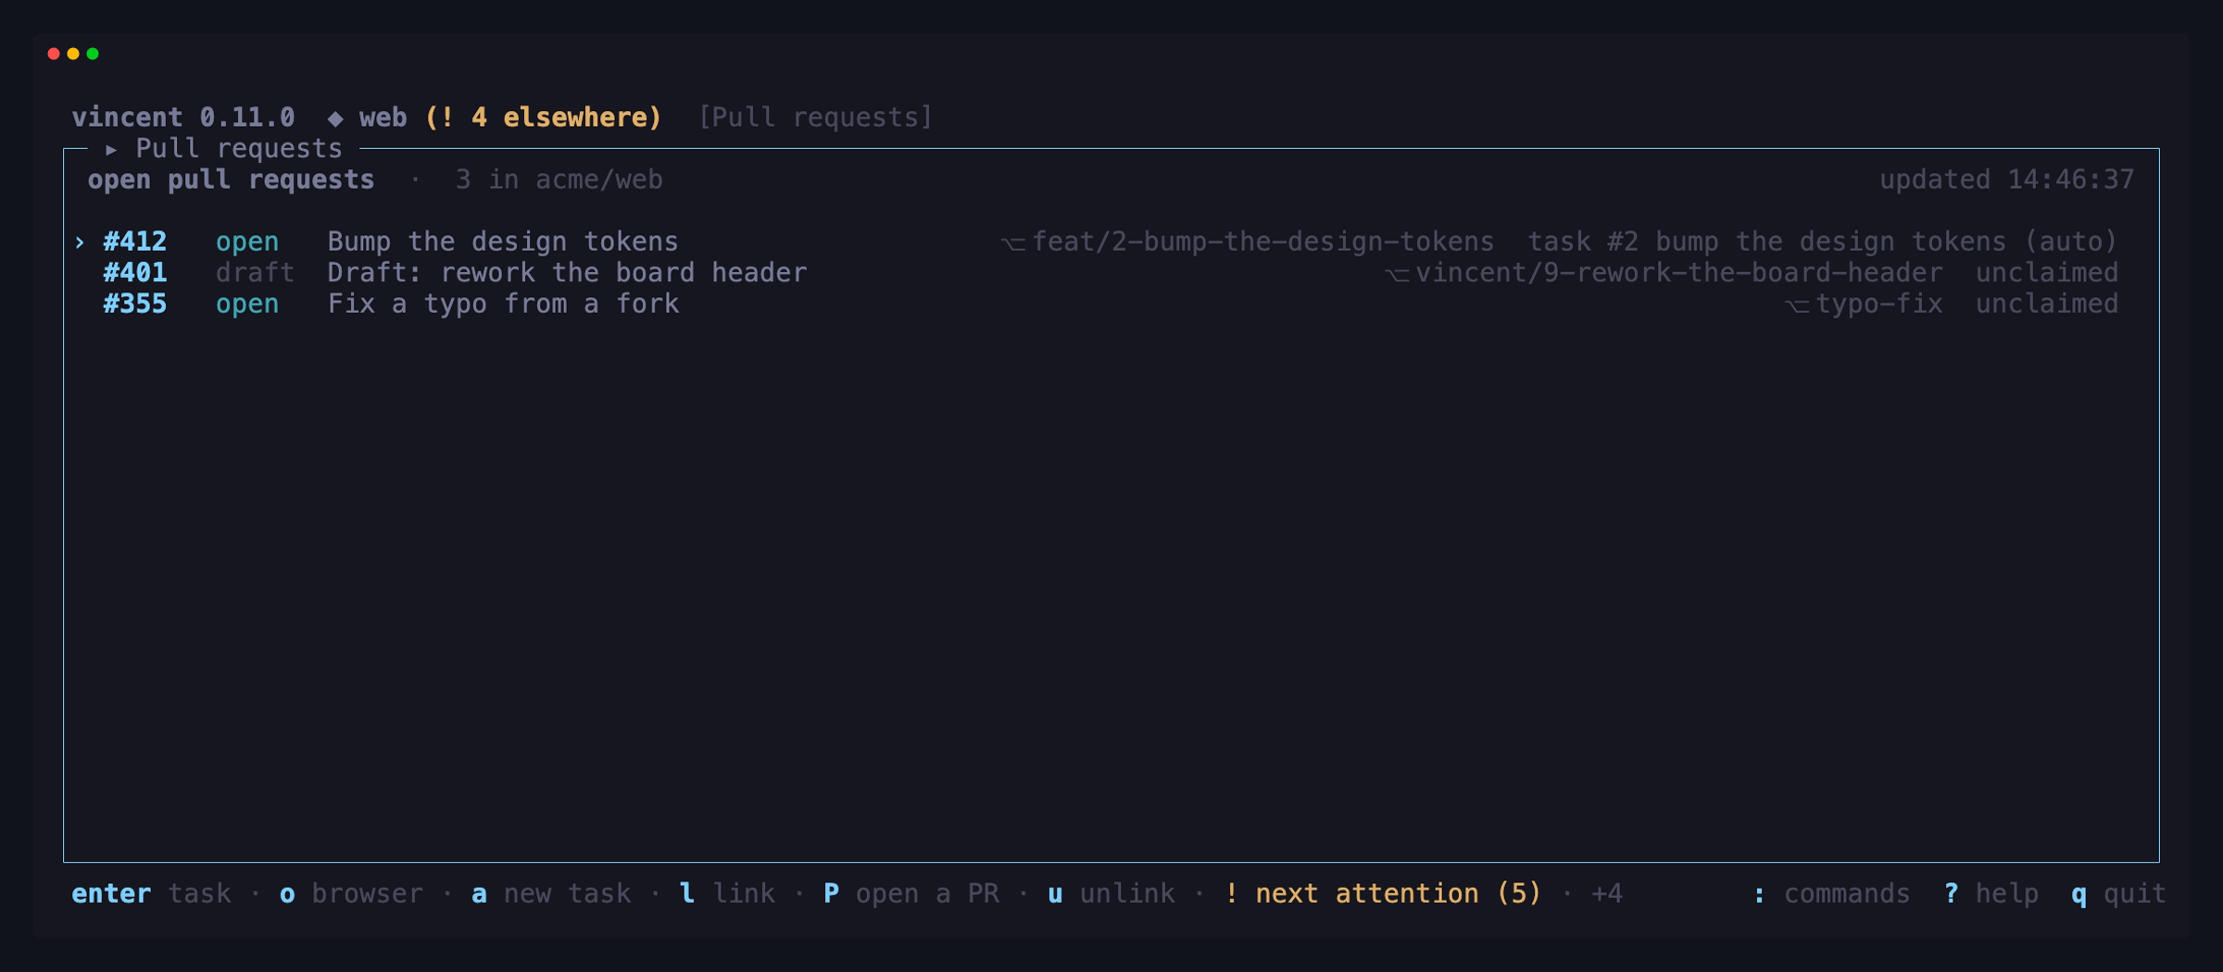This screenshot has height=972, width=2223.
Task: Click the typo-fix branch label
Action: tap(1864, 305)
